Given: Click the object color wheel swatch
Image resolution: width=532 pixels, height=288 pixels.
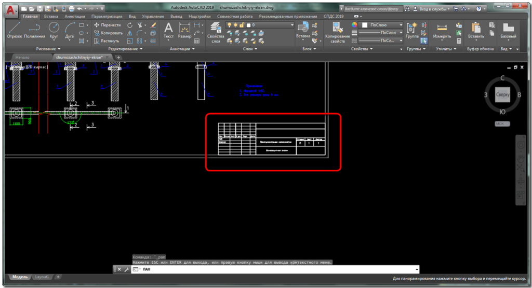Looking at the screenshot, I should (355, 25).
